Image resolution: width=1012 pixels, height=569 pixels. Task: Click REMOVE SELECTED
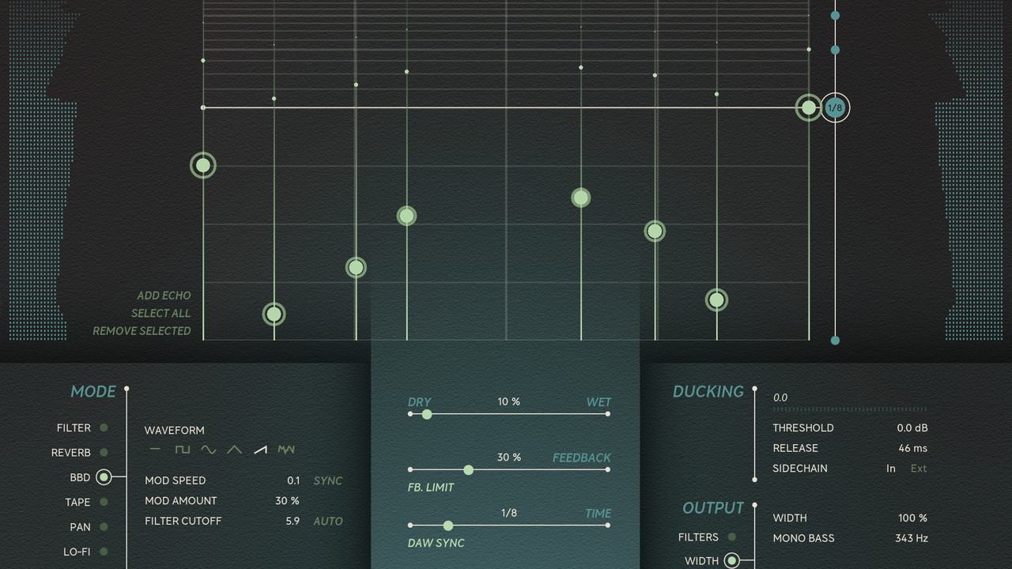point(142,331)
